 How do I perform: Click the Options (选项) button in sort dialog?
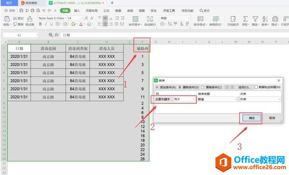tap(244, 87)
